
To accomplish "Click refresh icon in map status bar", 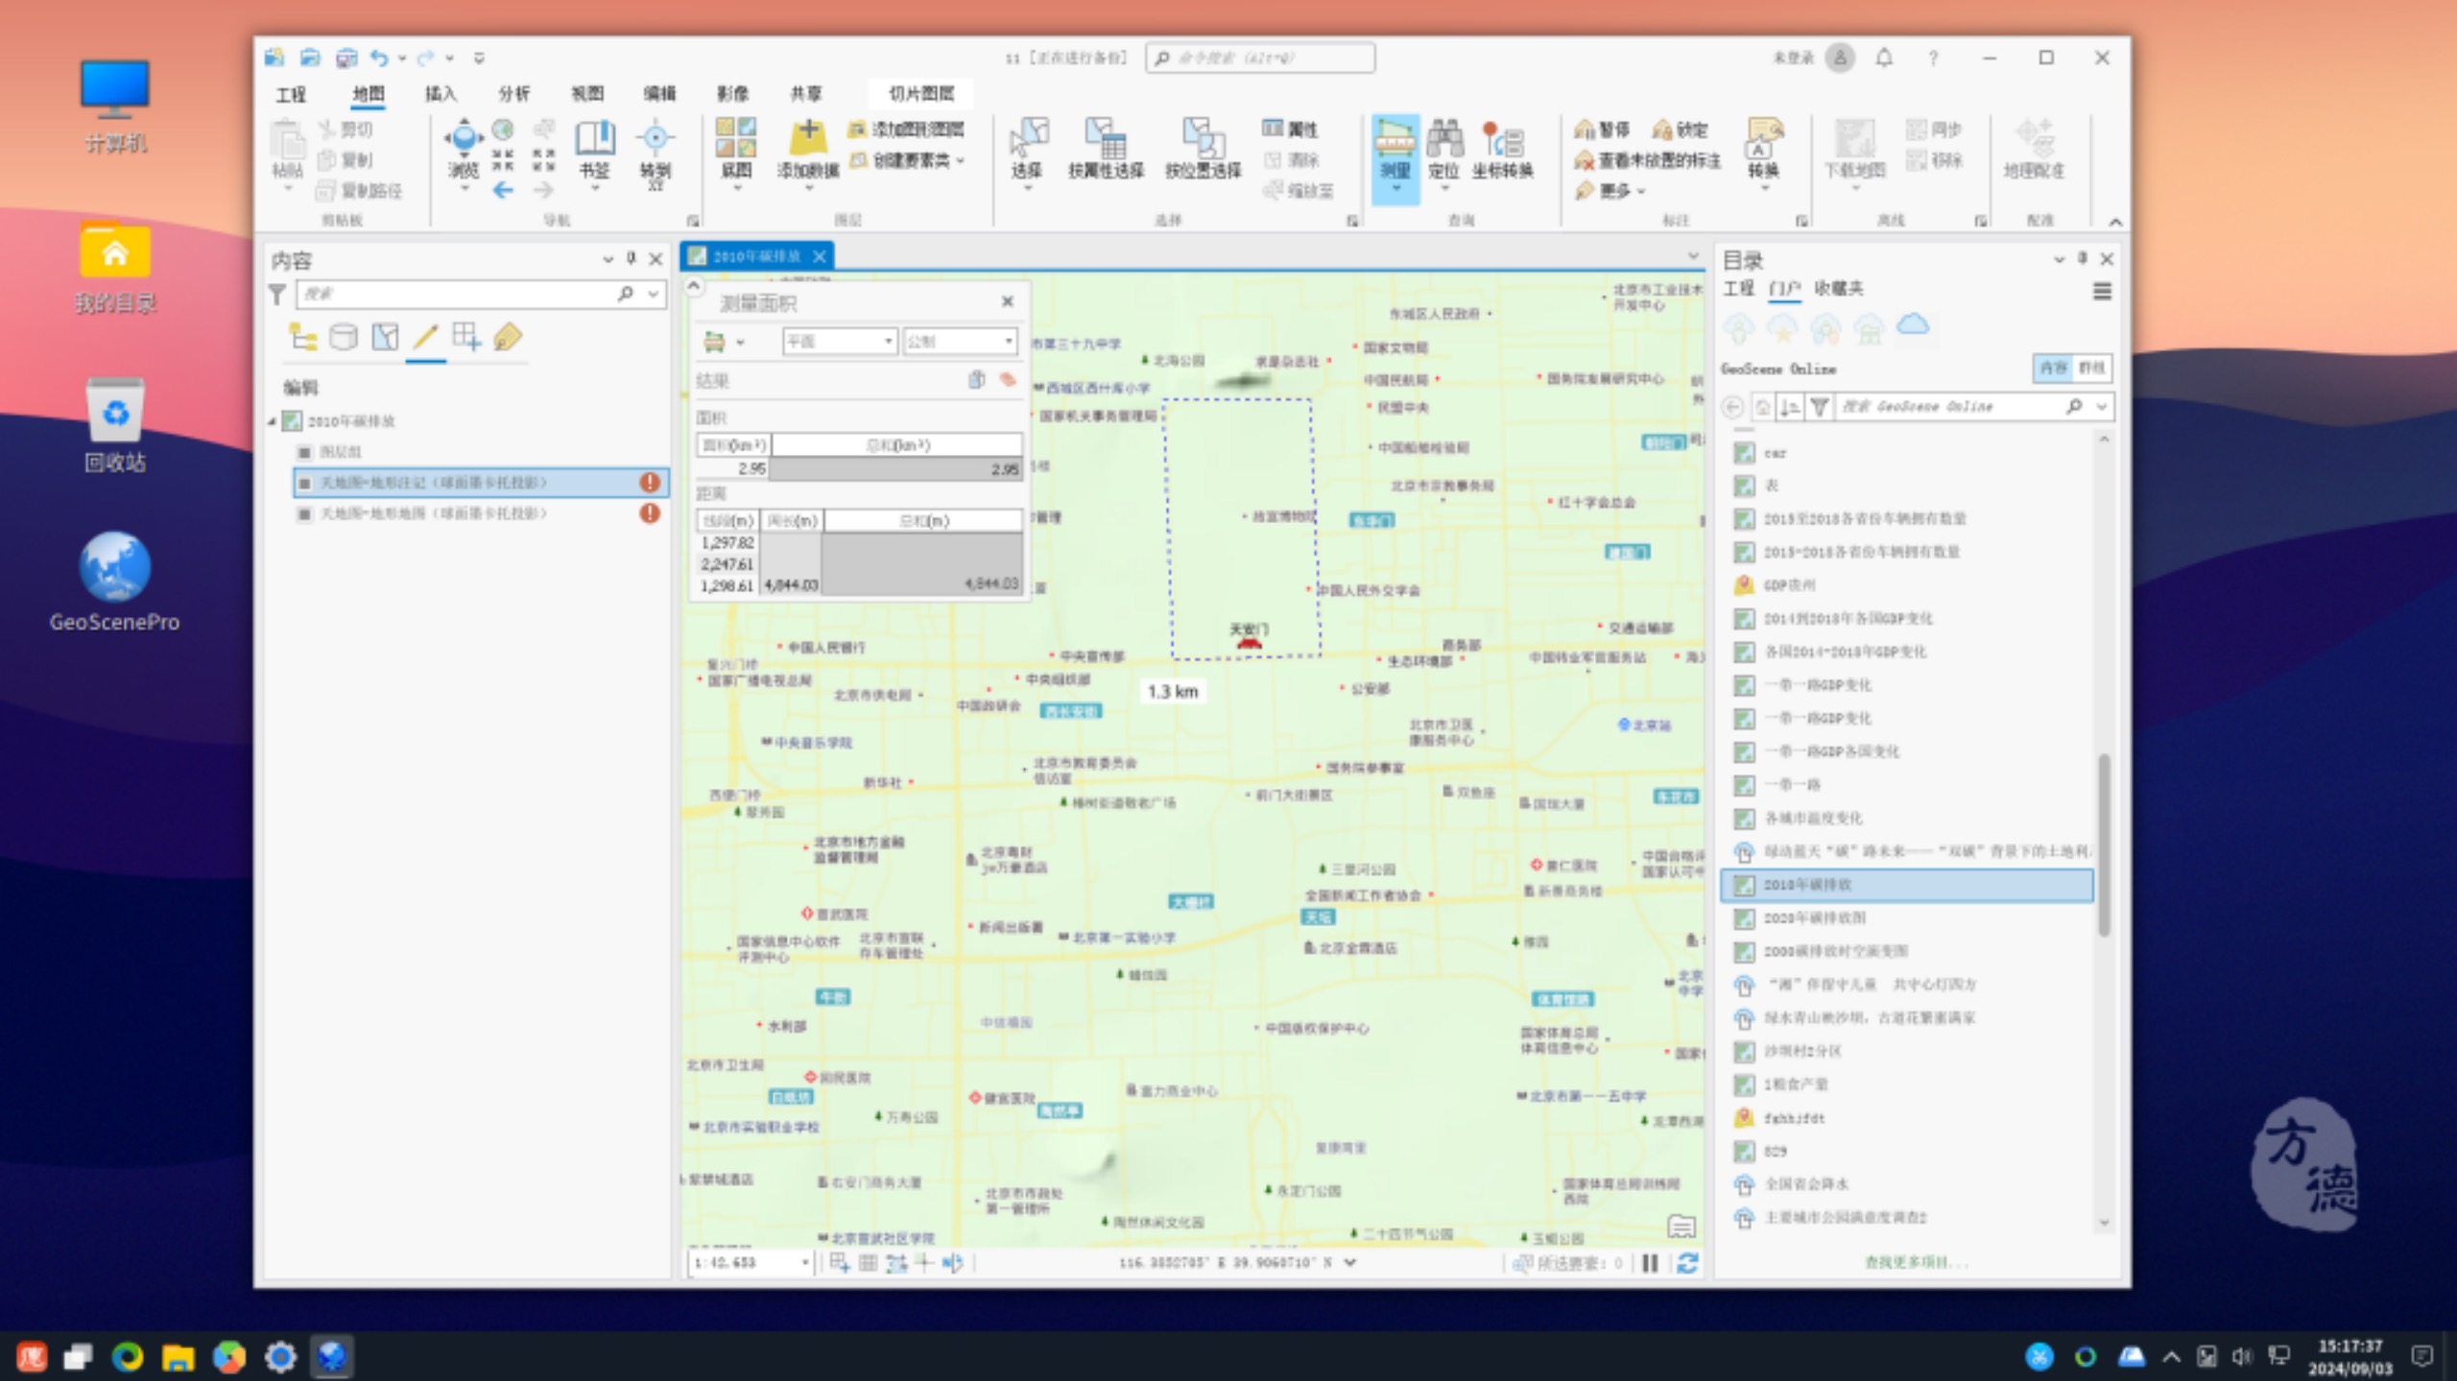I will pyautogui.click(x=1687, y=1263).
